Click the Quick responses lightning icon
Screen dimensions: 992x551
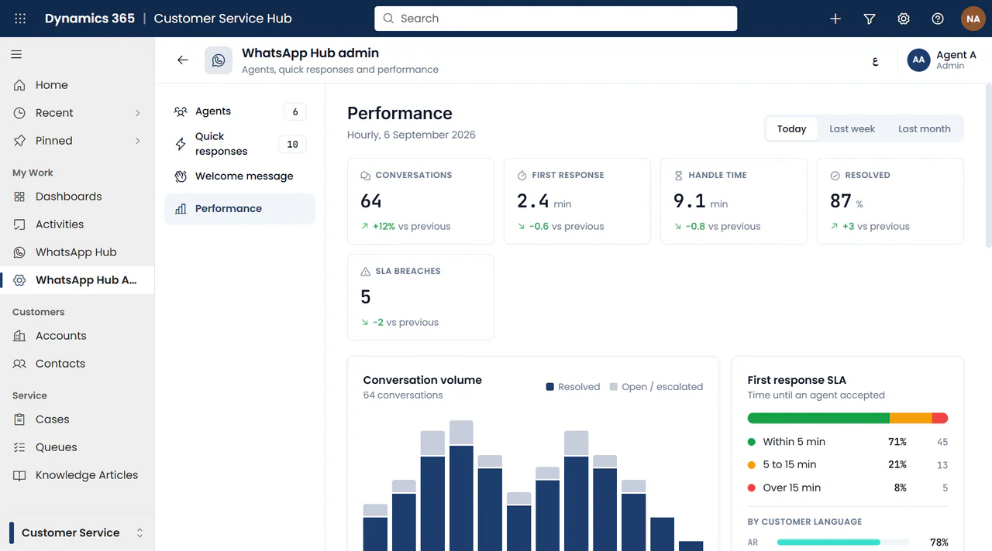tap(181, 144)
